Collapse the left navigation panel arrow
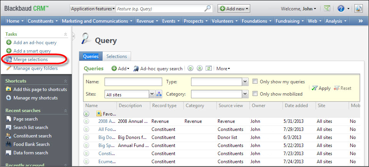 (73, 36)
